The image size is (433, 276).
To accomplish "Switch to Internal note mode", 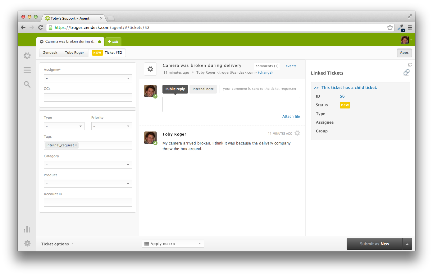I will click(203, 89).
